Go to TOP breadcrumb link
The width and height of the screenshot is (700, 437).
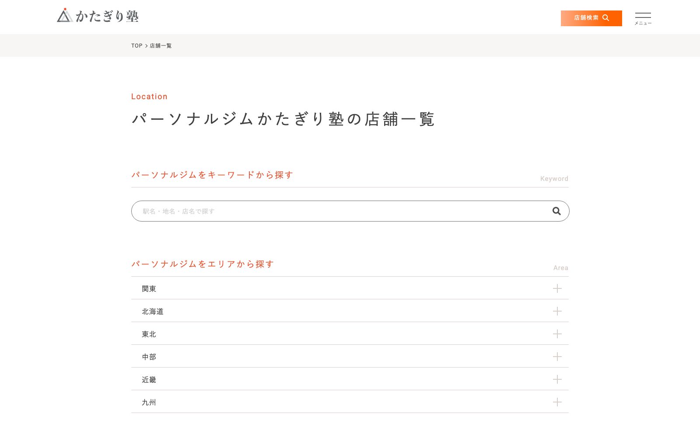click(x=136, y=45)
